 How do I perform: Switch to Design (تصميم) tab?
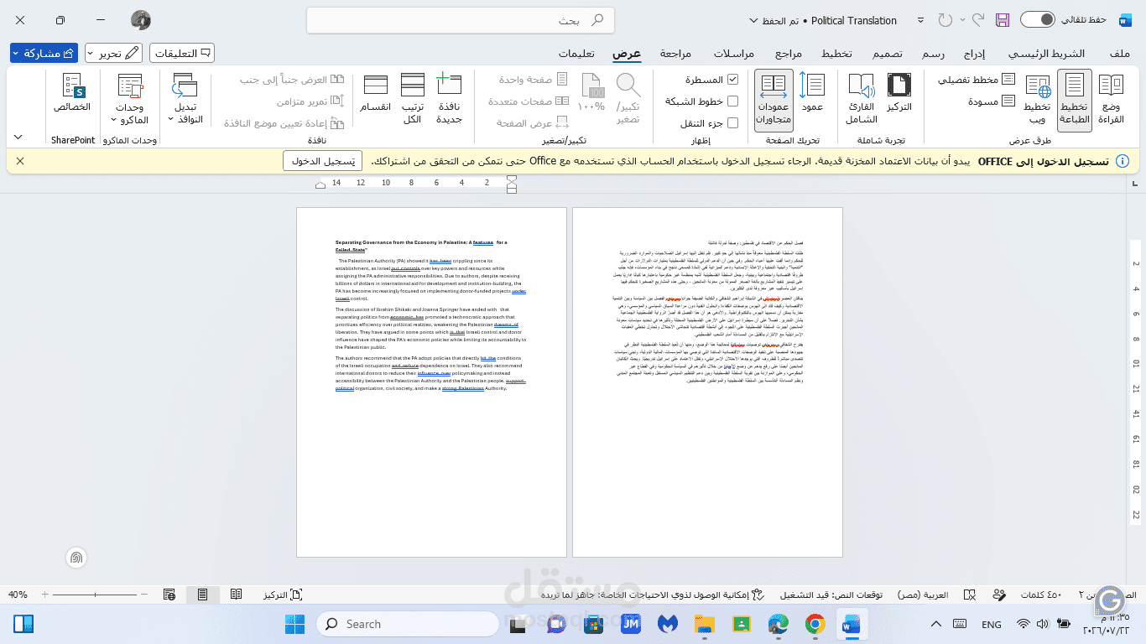[x=887, y=53]
